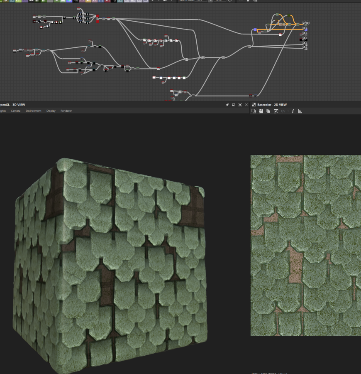Image resolution: width=361 pixels, height=374 pixels.
Task: Select the Basecolor - 2D VIEW panel title
Action: (272, 105)
